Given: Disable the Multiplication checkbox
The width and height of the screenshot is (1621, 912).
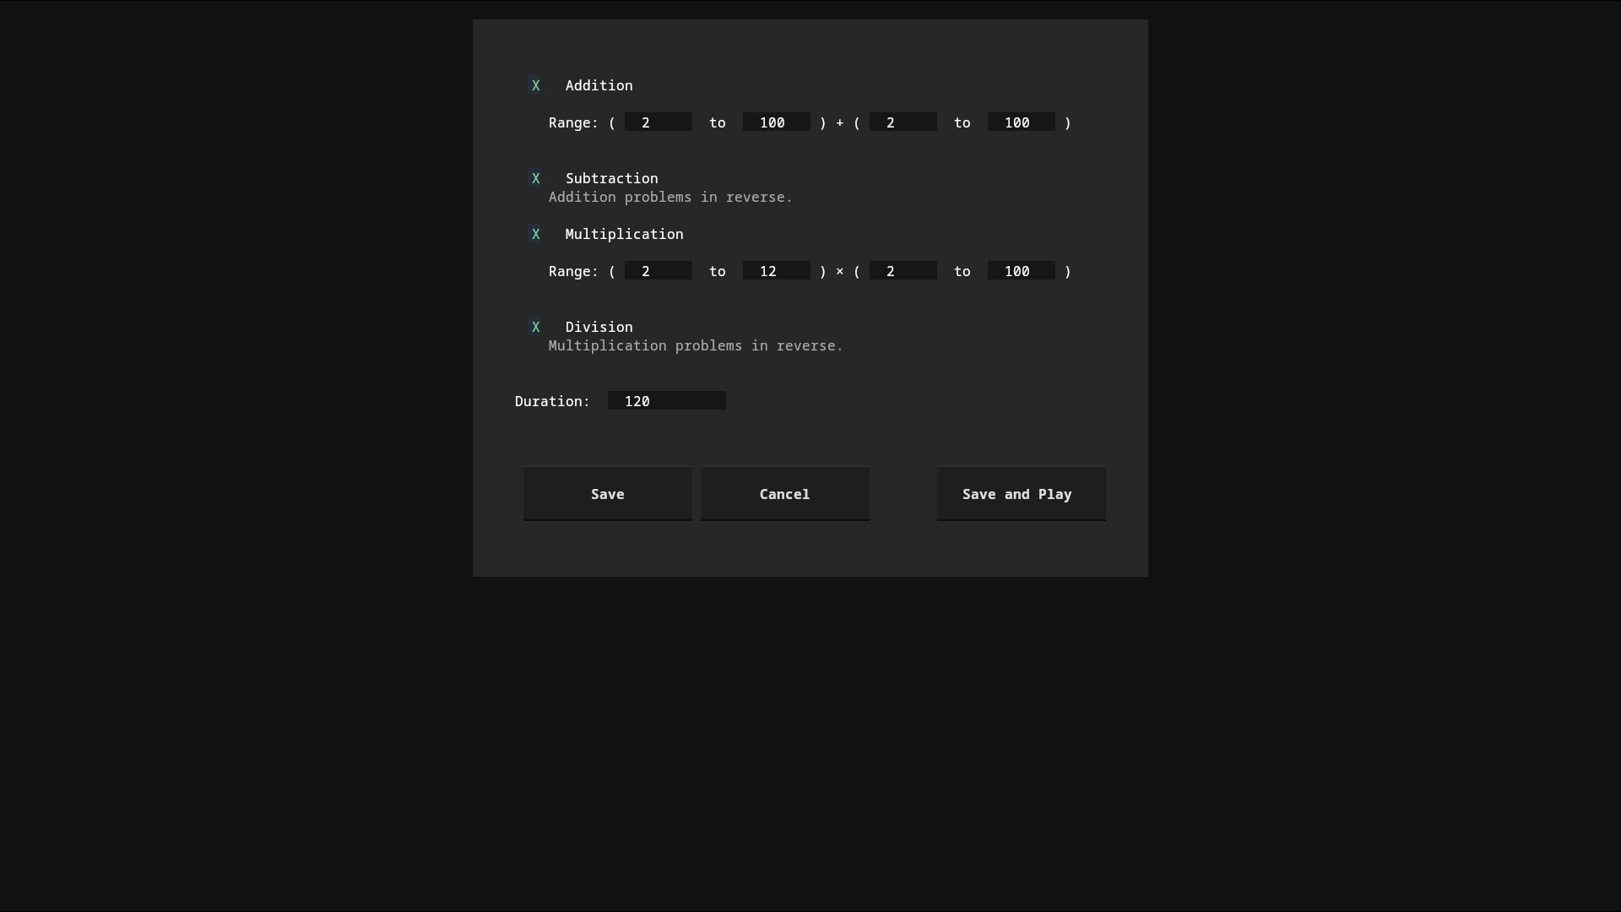Looking at the screenshot, I should pos(535,234).
